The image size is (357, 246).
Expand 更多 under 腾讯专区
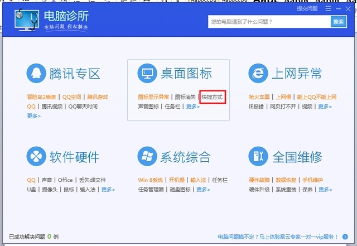click(33, 116)
